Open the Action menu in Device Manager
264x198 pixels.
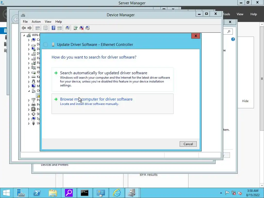point(36,22)
